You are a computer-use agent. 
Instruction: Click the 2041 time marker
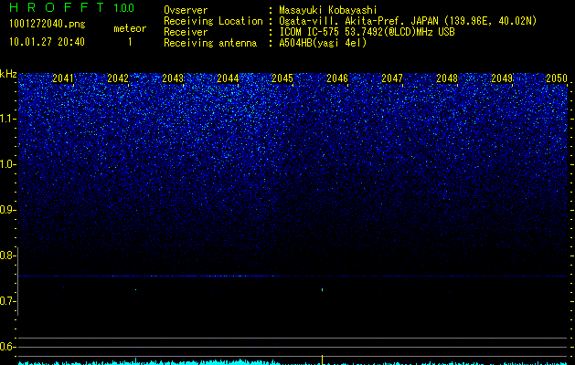[63, 78]
